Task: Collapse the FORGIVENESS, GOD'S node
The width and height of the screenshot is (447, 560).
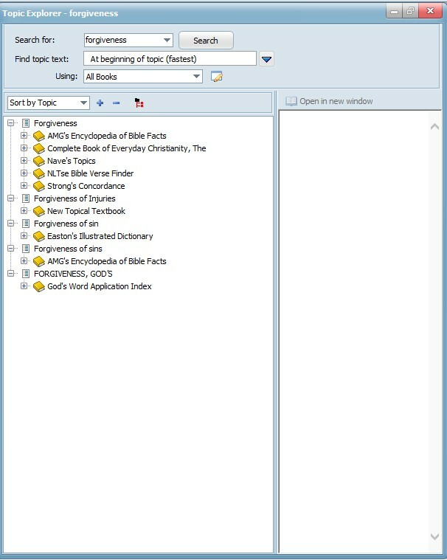Action: coord(11,273)
